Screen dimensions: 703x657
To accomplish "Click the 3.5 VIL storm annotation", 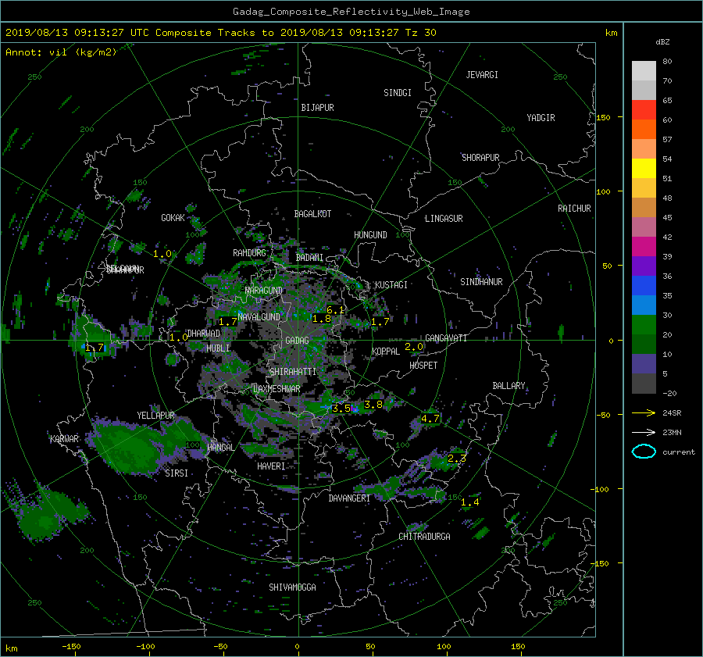I will point(341,409).
